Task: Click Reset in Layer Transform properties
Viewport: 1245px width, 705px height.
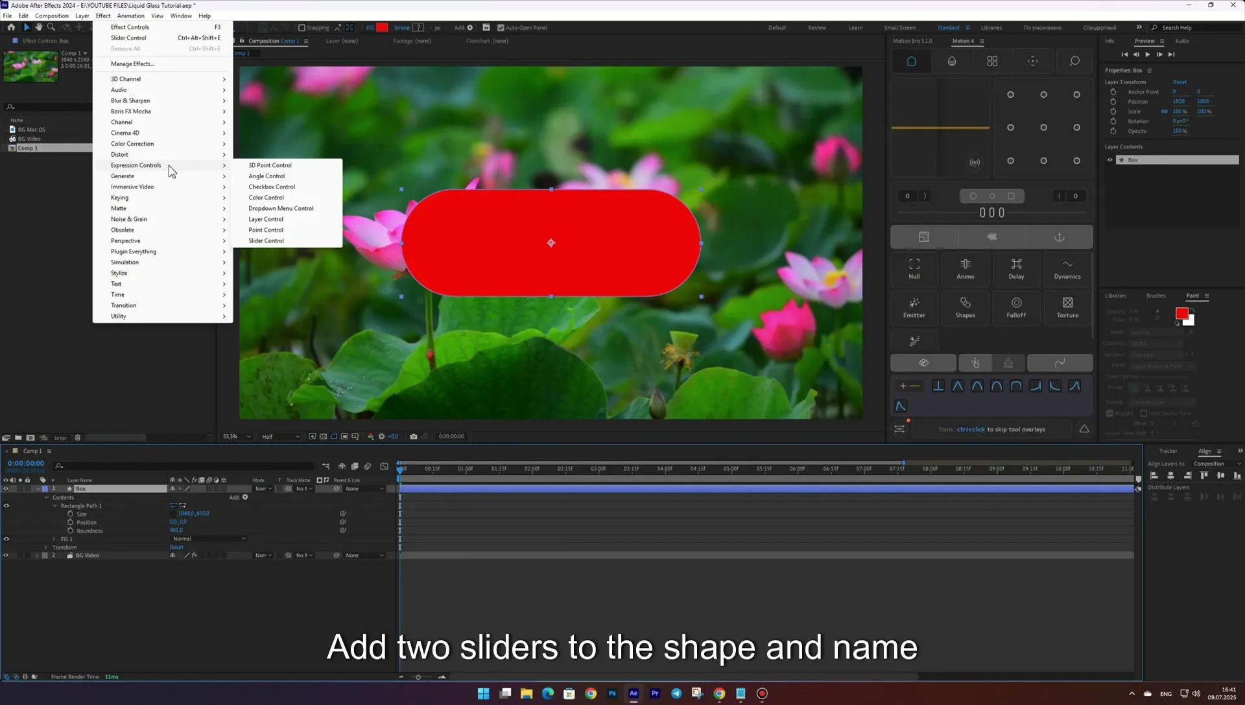Action: pyautogui.click(x=1180, y=82)
